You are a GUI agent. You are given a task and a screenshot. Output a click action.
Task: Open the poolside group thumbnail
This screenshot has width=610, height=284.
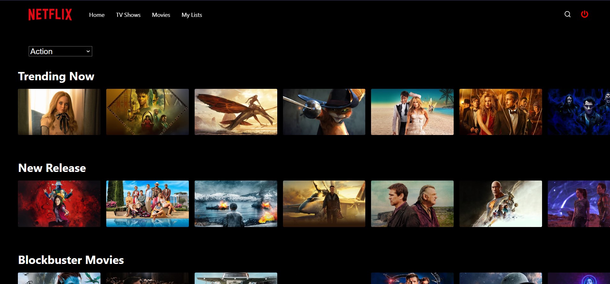coord(147,204)
